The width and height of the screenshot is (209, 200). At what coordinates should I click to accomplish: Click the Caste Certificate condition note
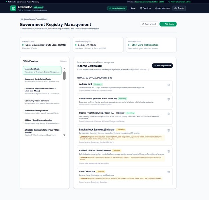click(120, 178)
